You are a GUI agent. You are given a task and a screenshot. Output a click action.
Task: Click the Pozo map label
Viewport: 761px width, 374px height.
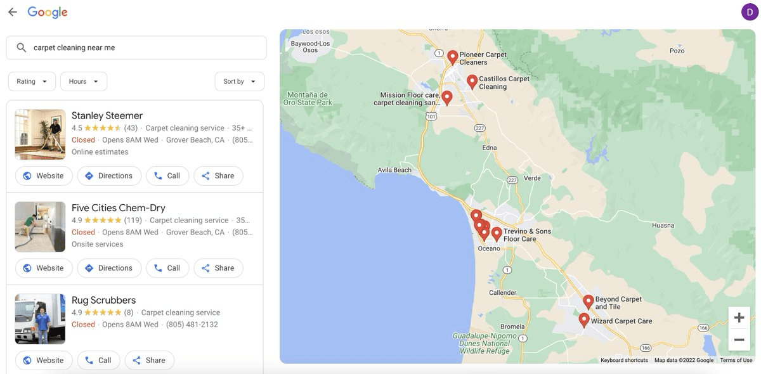pyautogui.click(x=677, y=51)
